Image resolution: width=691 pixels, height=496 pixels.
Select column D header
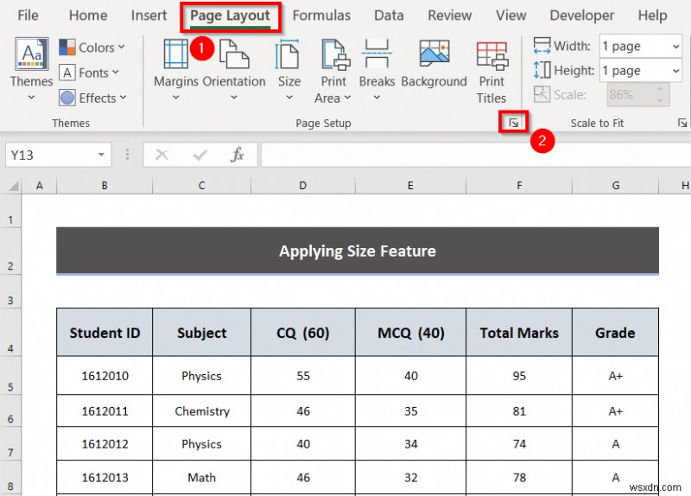point(303,186)
